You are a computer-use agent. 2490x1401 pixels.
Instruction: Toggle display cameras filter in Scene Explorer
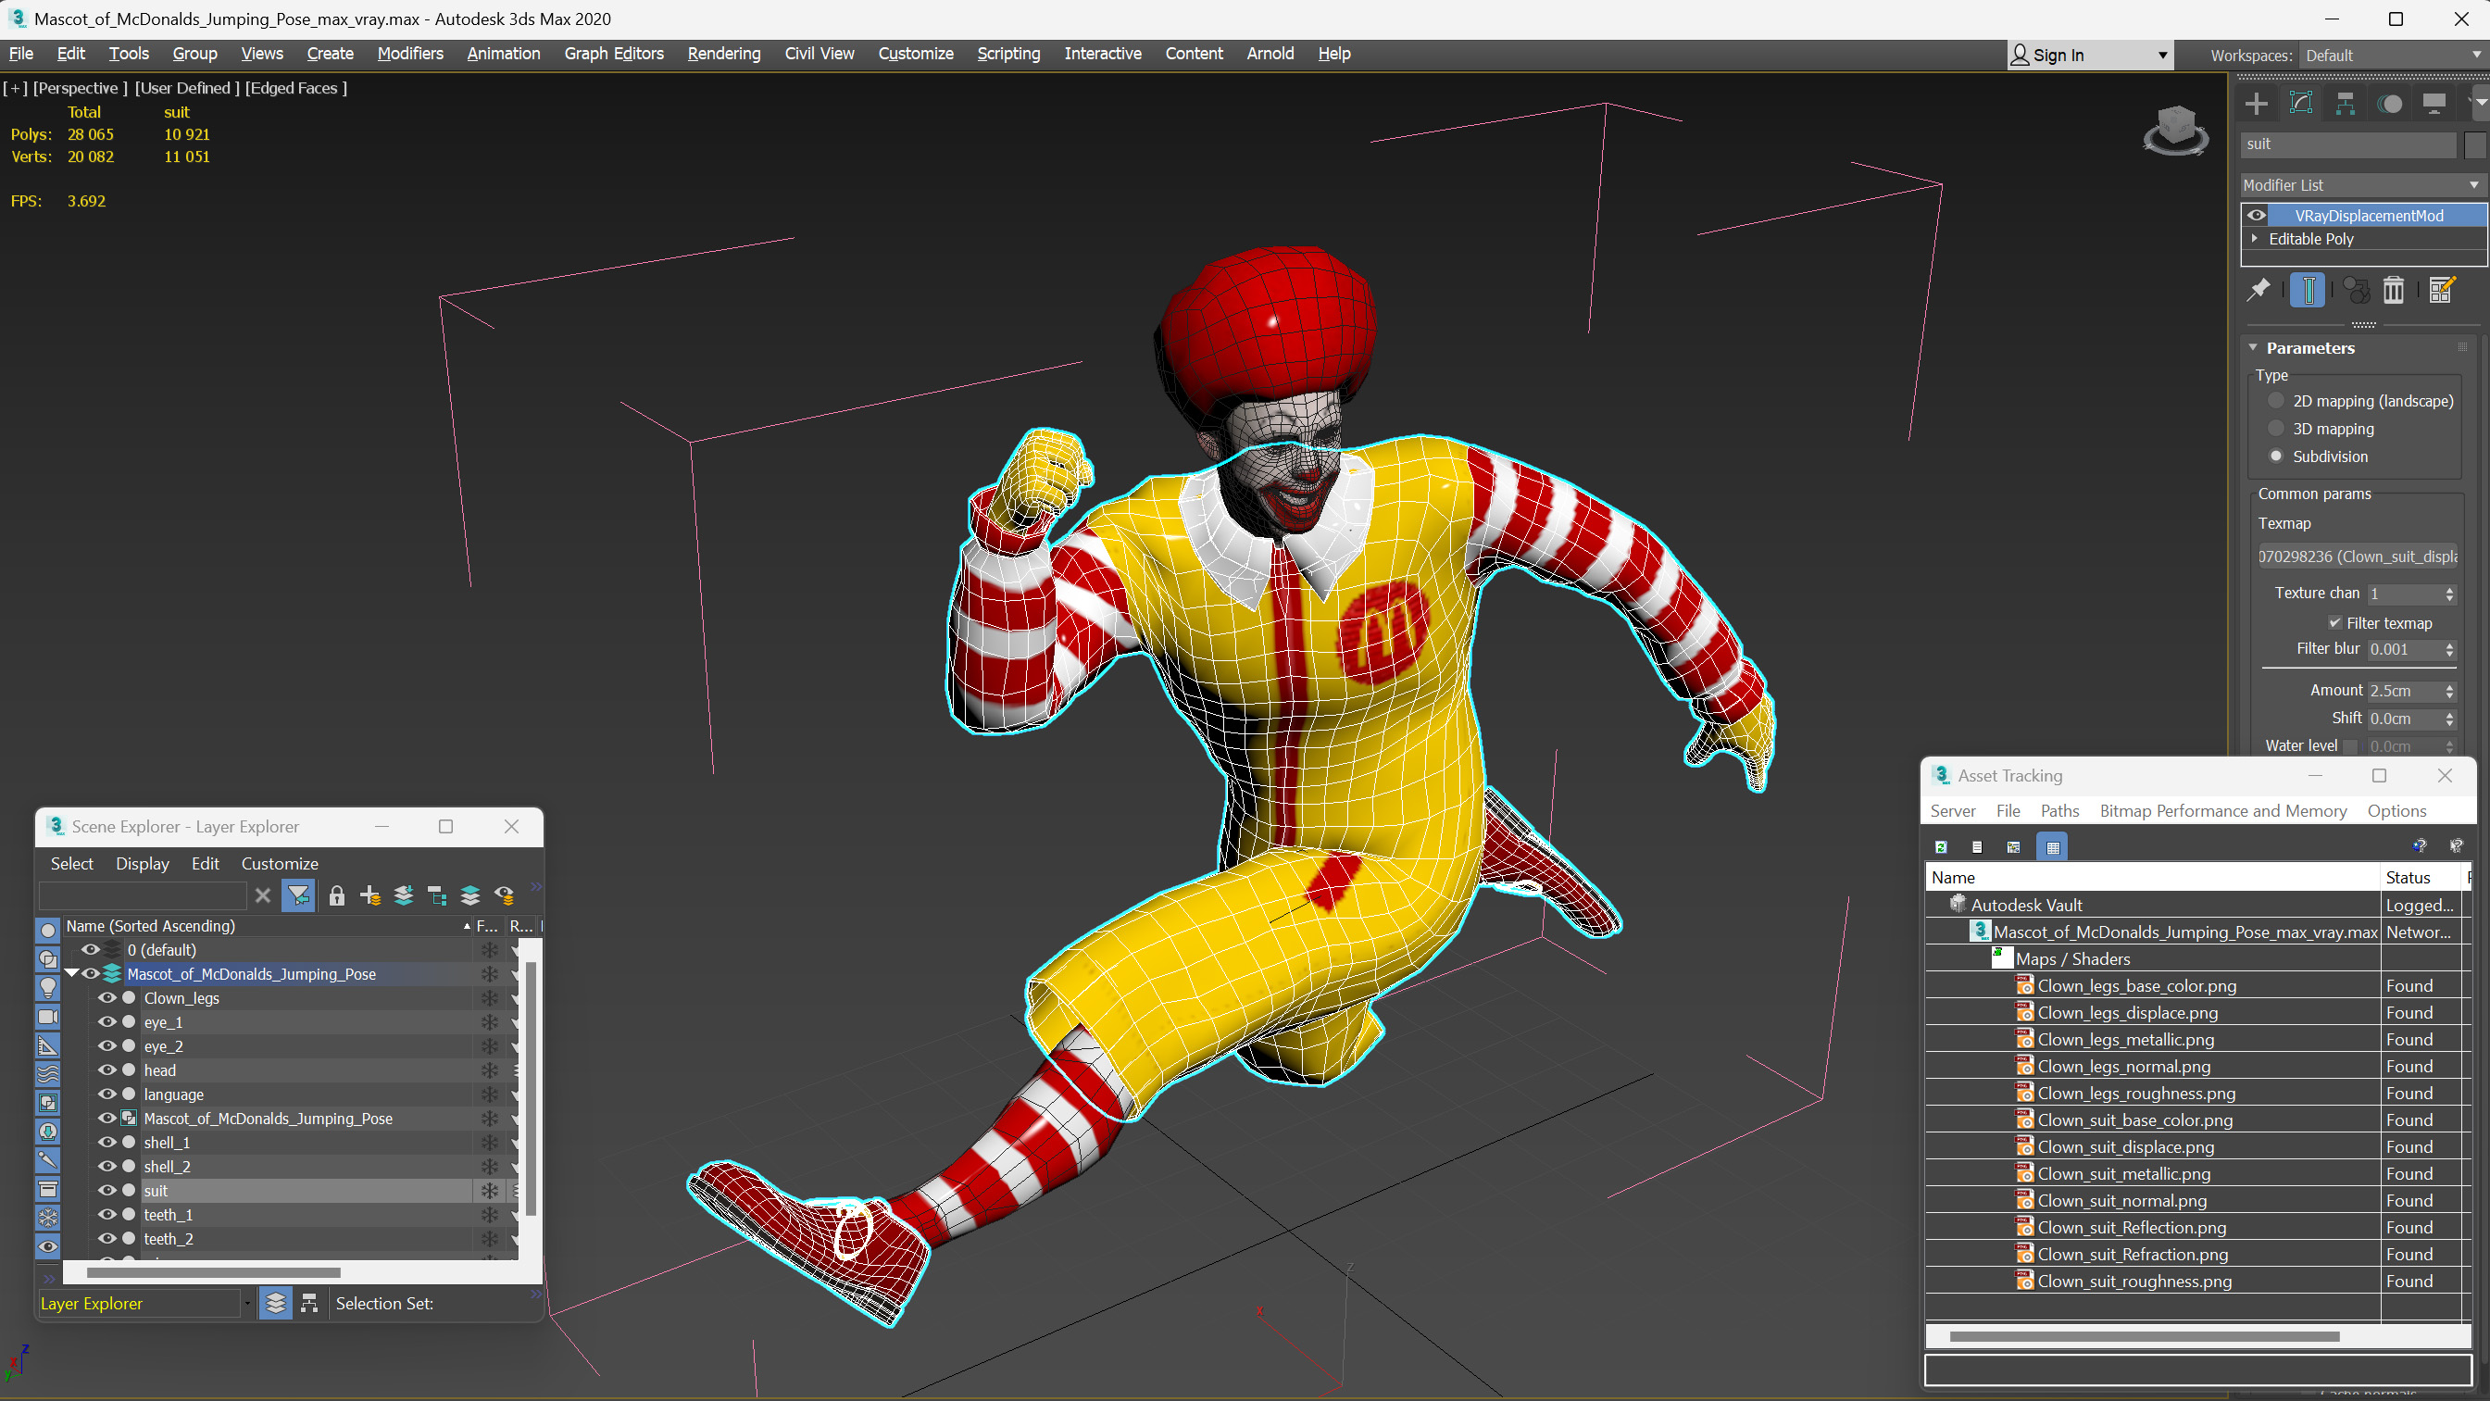pyautogui.click(x=47, y=1016)
